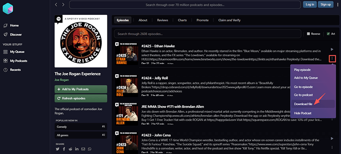341x154 pixels.
Task: Open app logo home icon
Action: [x=8, y=9]
